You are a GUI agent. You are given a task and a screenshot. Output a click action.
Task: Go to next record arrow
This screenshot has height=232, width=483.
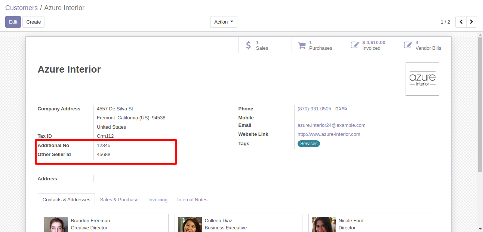[x=471, y=22]
